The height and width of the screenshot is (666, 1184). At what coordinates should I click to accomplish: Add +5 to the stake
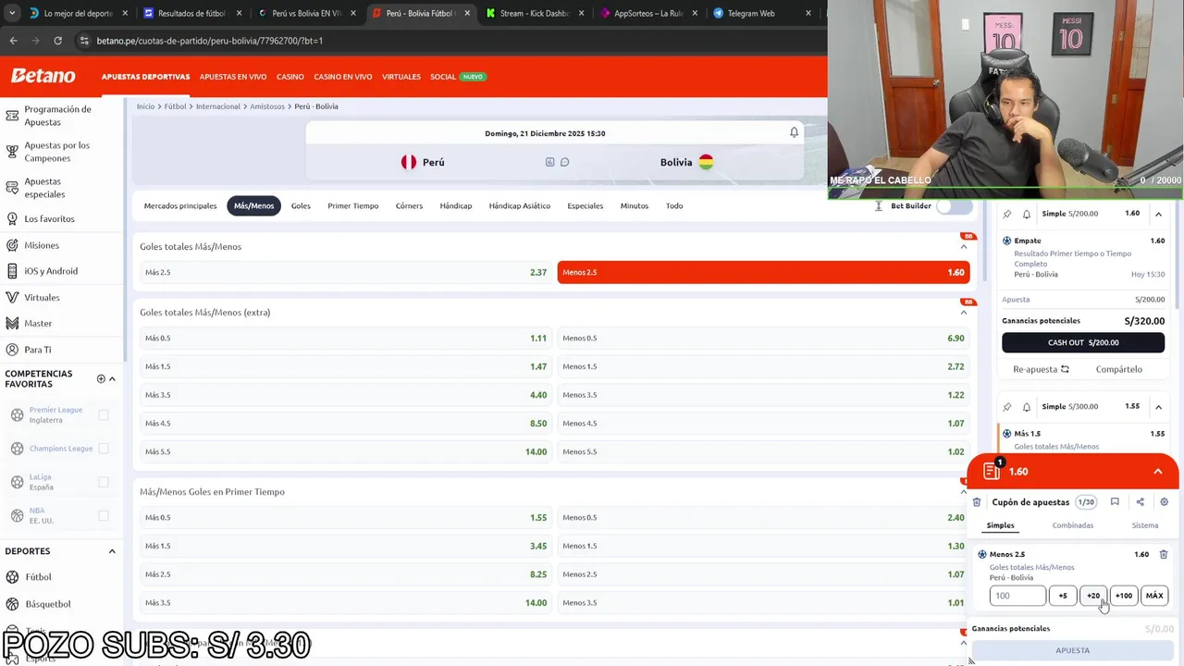pos(1063,596)
